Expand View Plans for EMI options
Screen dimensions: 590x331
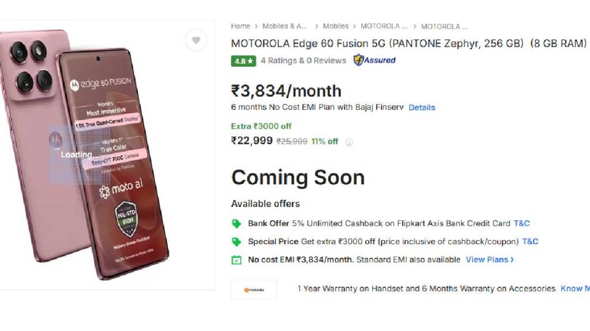tap(490, 260)
